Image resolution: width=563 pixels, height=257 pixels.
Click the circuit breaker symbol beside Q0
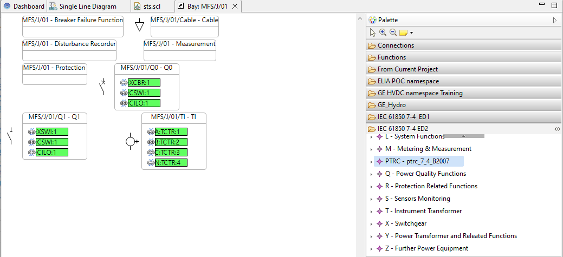103,87
